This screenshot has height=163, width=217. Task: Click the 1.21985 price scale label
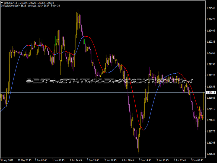click(211, 98)
